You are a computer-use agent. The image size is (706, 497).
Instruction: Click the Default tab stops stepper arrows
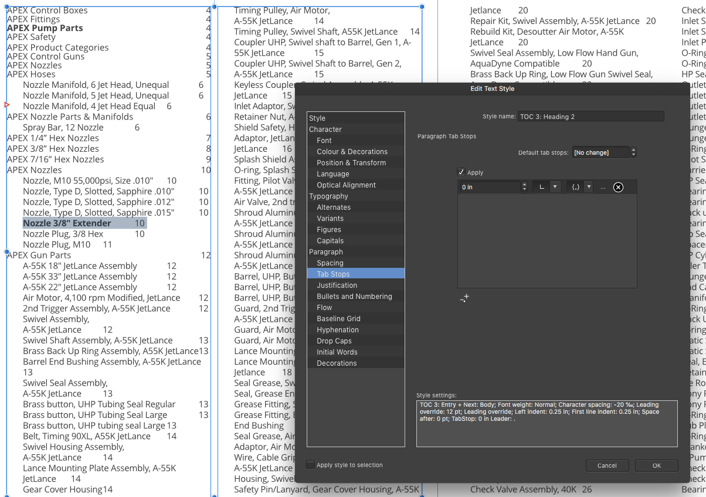click(x=633, y=152)
